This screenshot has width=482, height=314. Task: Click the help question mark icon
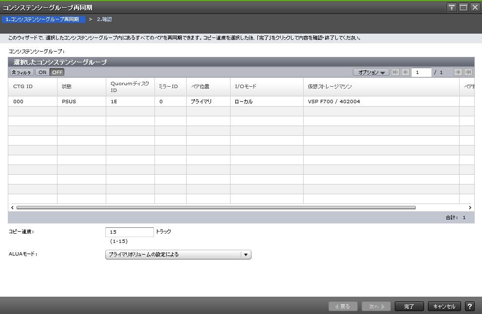click(470, 306)
